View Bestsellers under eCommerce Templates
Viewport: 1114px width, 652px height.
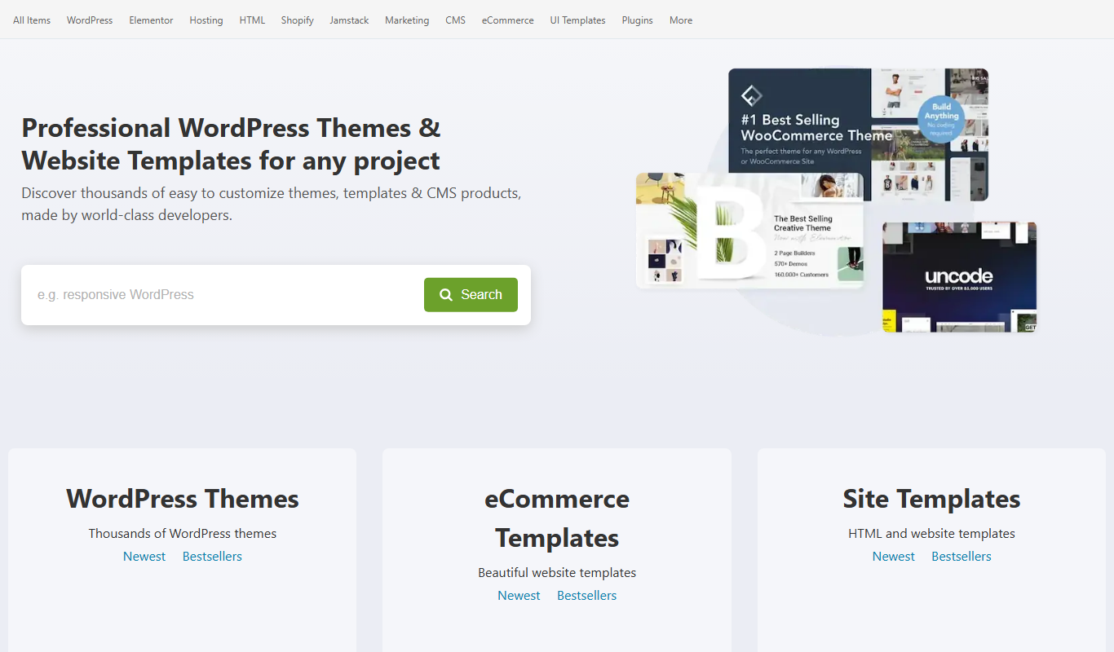[x=587, y=596]
